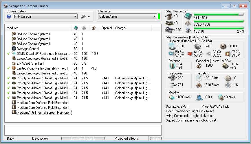Click the max velocity icon
This screenshot has height=144, width=251.
coord(172,97)
